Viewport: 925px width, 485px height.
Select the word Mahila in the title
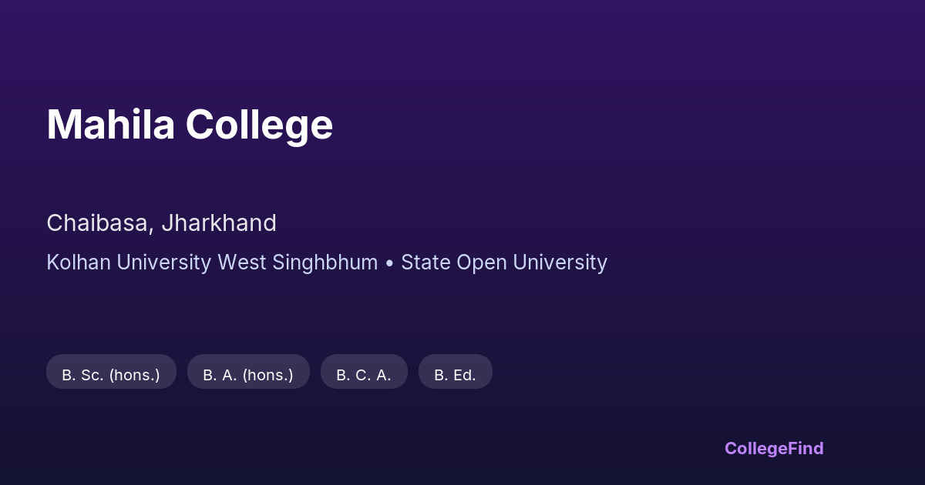(x=110, y=125)
